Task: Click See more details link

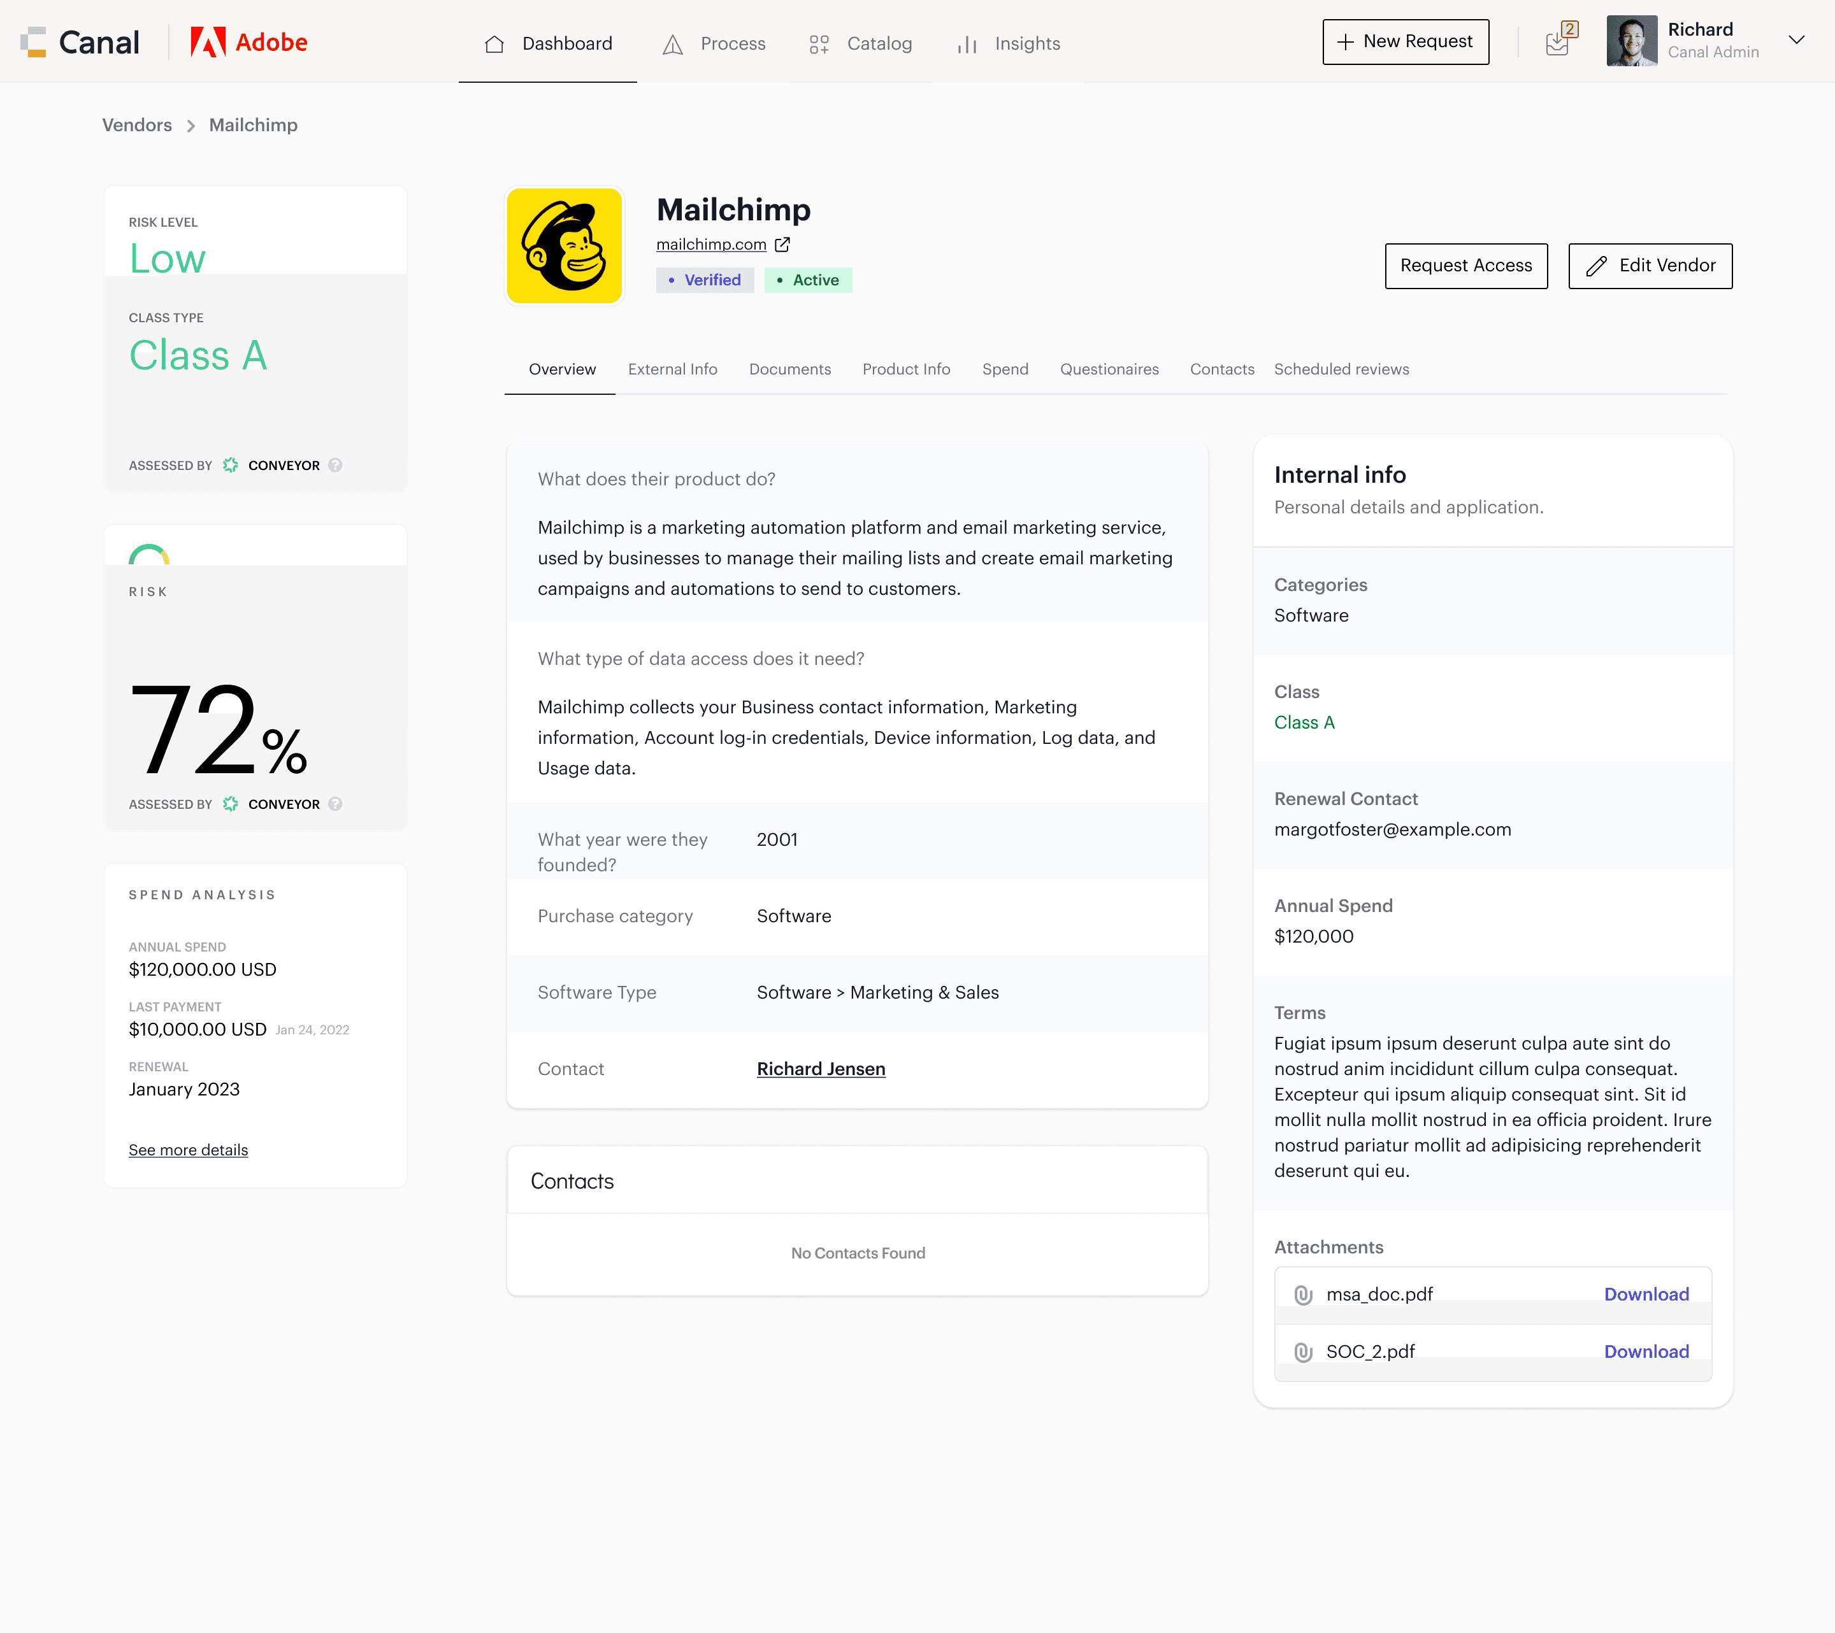Action: click(x=187, y=1150)
